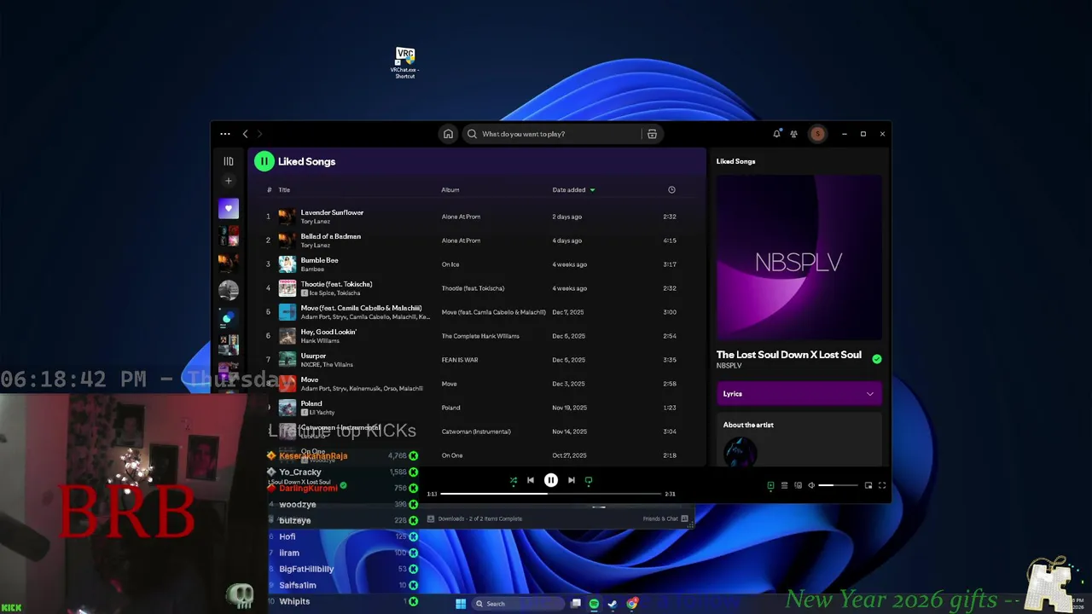This screenshot has width=1092, height=614.
Task: Adjust the Spotify volume slider
Action: 838,485
